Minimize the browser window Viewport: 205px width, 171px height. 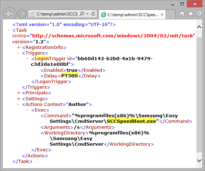tap(173, 4)
